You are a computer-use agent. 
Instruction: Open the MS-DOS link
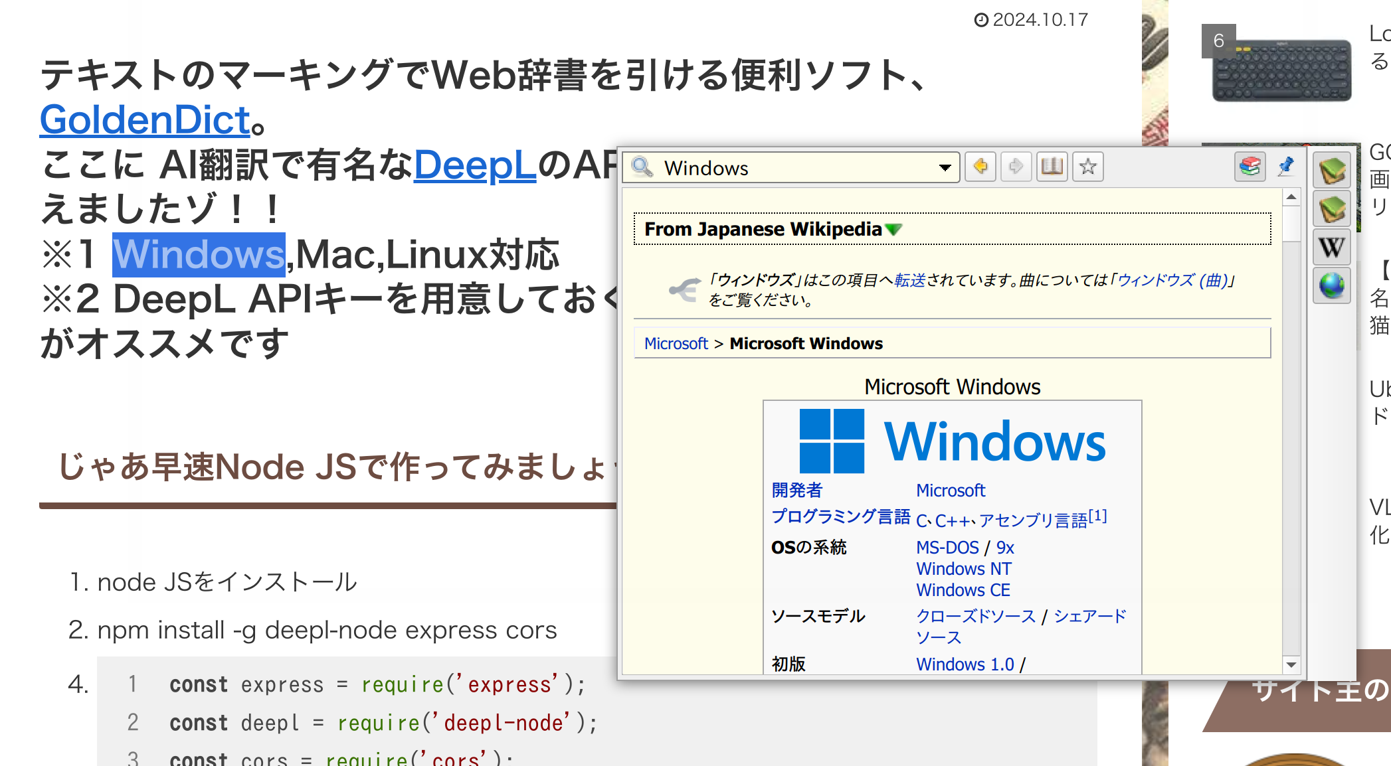[947, 548]
